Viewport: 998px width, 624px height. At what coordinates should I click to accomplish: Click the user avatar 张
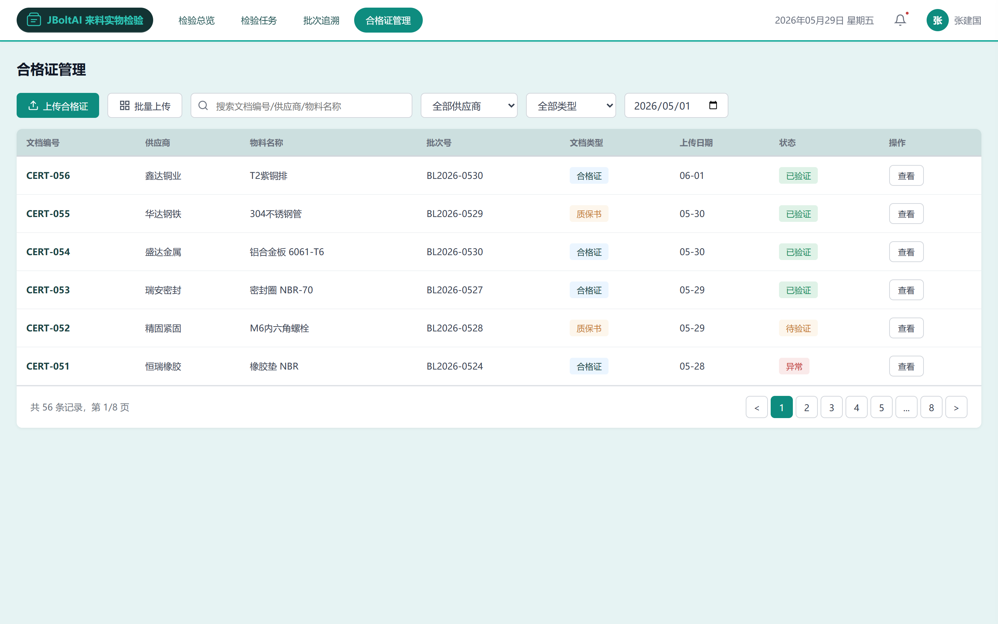[937, 20]
